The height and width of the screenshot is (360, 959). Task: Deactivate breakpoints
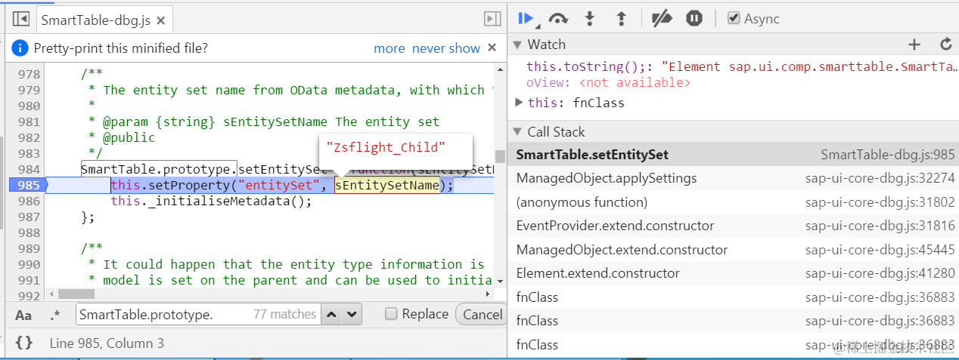662,19
